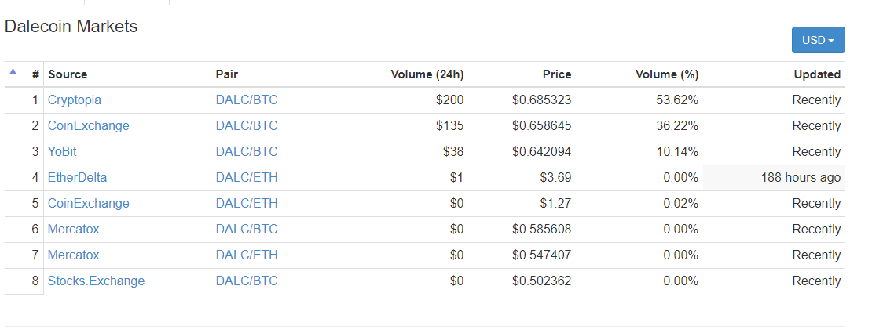Sort table by Source column
This screenshot has width=883, height=333.
tap(68, 74)
